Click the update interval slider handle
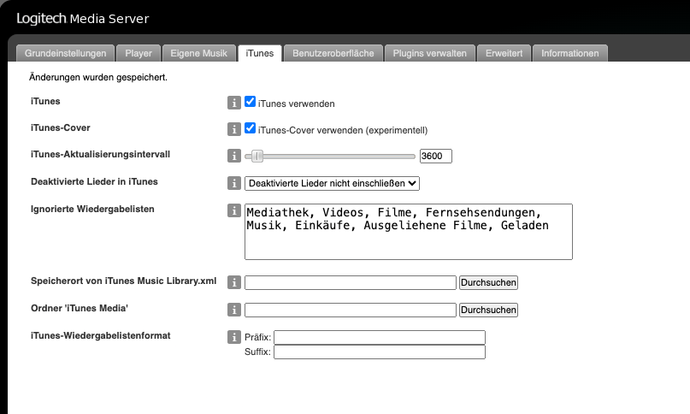This screenshot has height=414, width=690. tap(257, 156)
